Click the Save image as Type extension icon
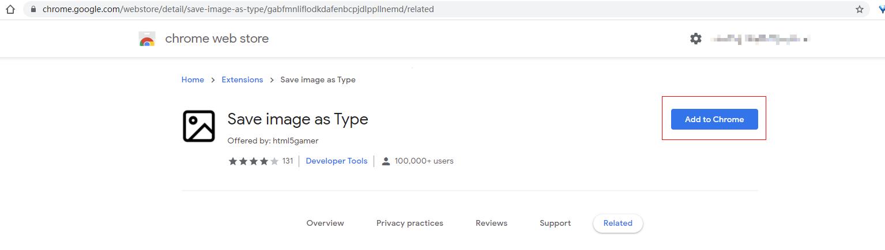Screen dimensions: 885x250 198,126
